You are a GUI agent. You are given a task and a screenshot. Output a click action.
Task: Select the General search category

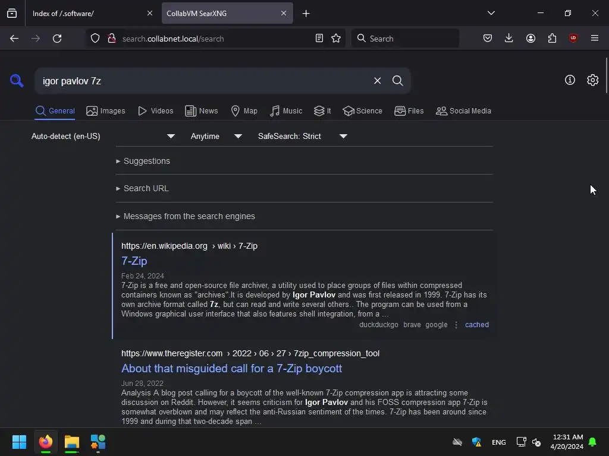point(55,111)
